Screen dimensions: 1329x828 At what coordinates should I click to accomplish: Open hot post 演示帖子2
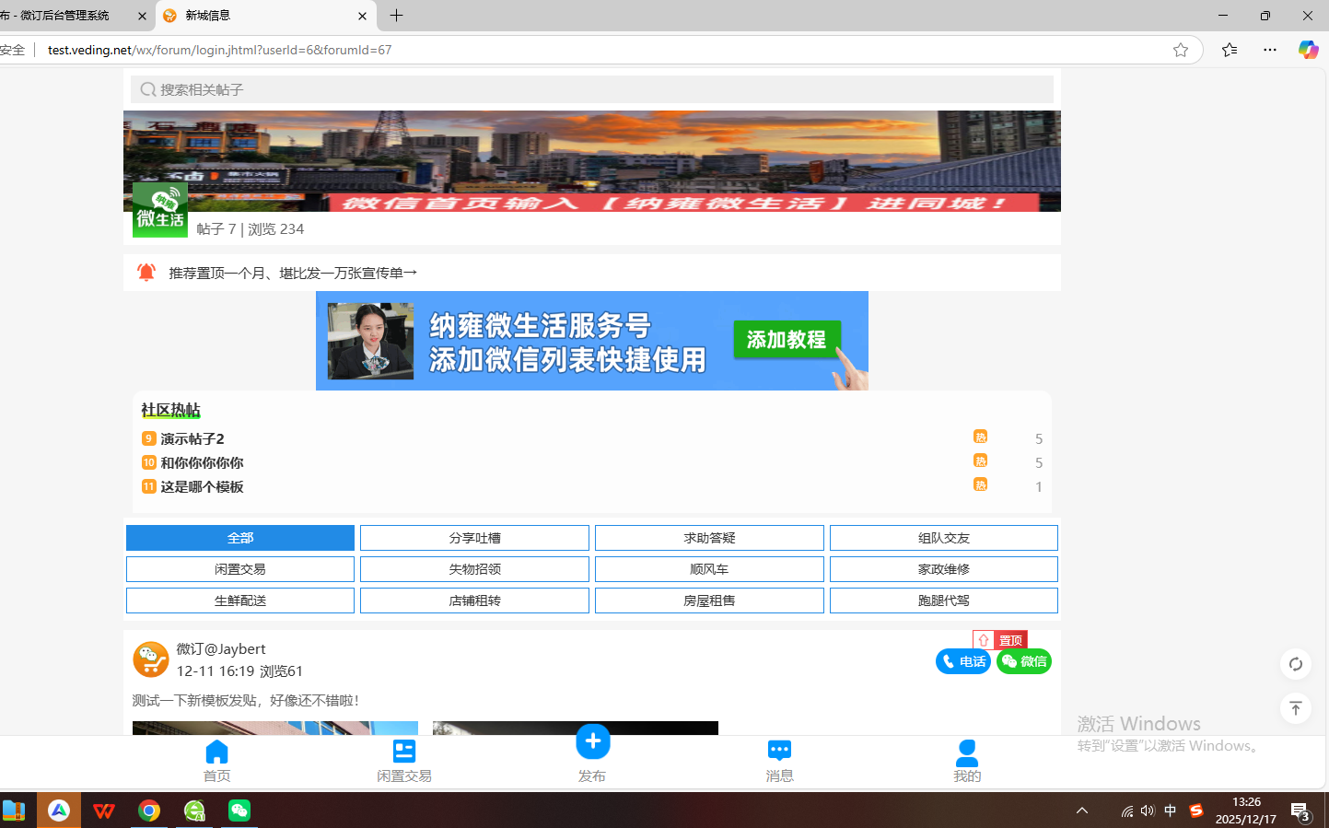coord(192,439)
